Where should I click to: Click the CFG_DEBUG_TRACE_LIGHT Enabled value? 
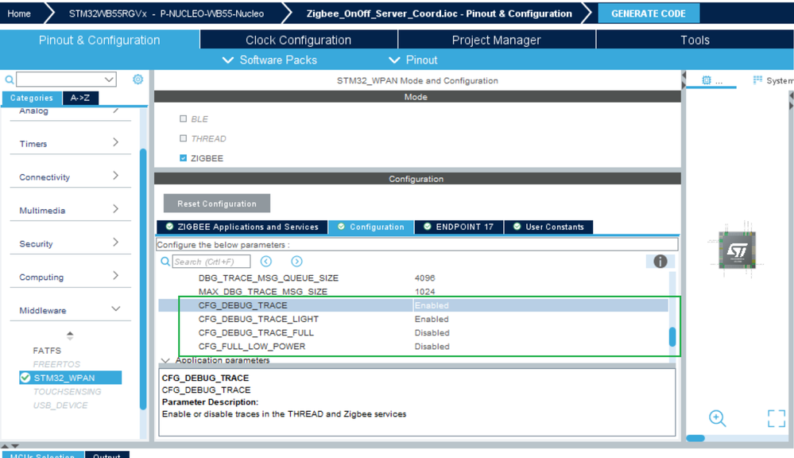[432, 319]
